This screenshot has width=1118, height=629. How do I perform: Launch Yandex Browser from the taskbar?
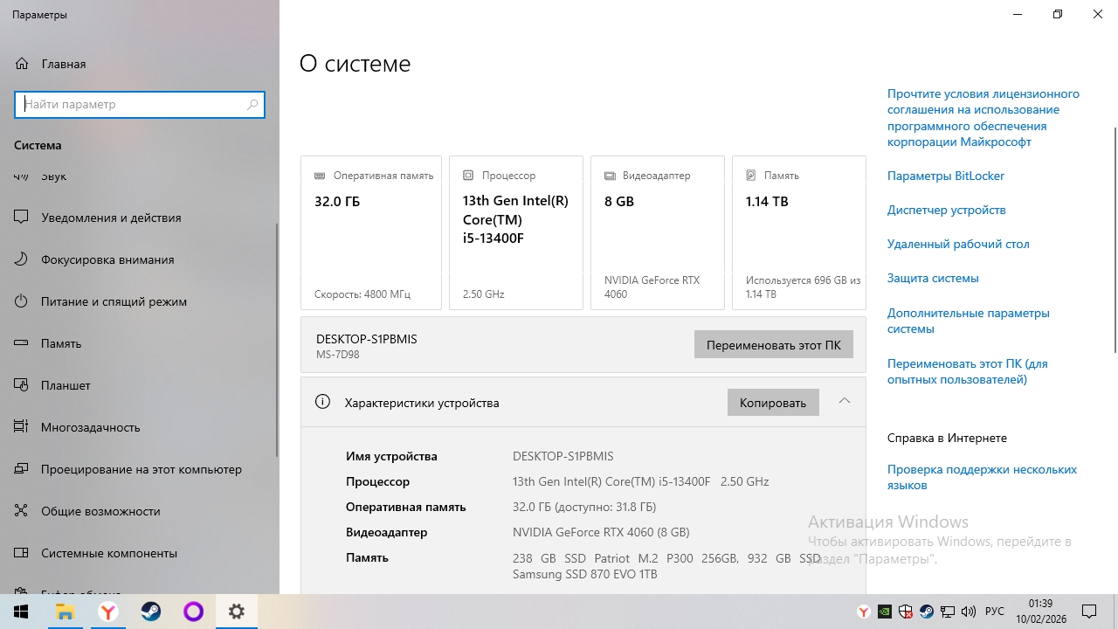point(107,612)
